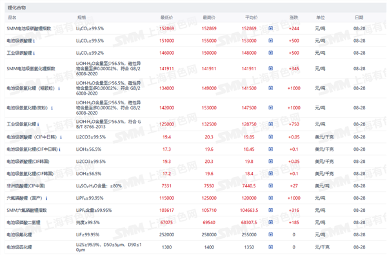This screenshot has width=387, height=255.
Task: Open the 工业级碳酸锂 product link
Action: click(19, 53)
